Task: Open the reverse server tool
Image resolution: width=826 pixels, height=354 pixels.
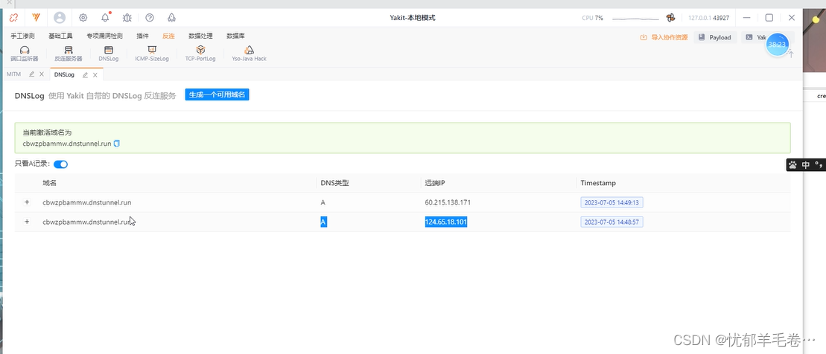Action: pyautogui.click(x=69, y=54)
